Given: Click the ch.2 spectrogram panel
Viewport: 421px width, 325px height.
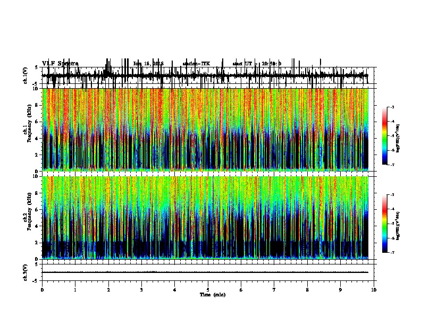Looking at the screenshot, I should point(205,218).
